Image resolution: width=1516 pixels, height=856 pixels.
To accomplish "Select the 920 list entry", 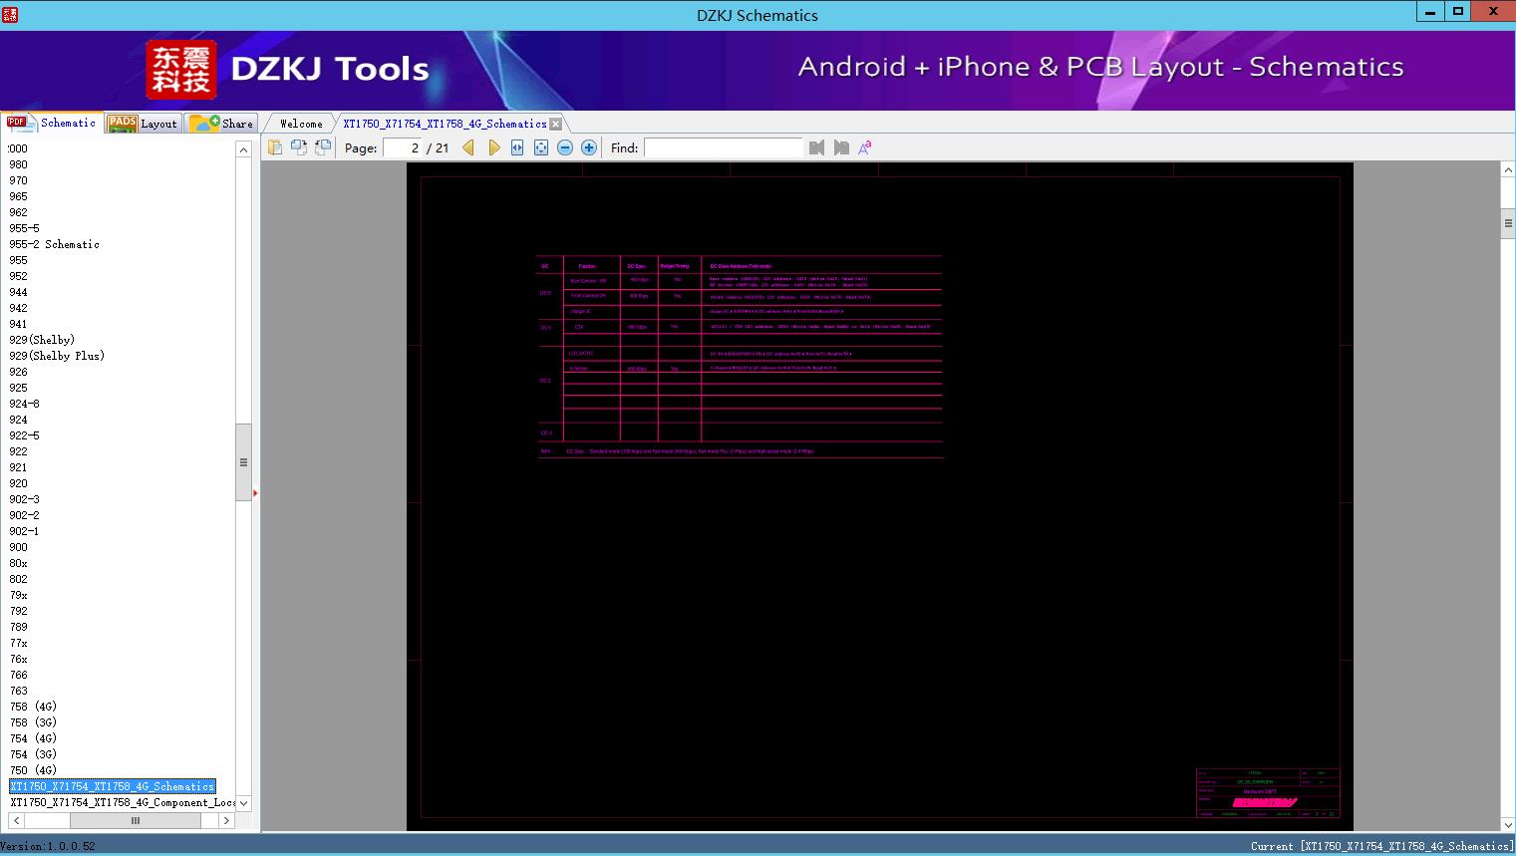I will [x=19, y=483].
